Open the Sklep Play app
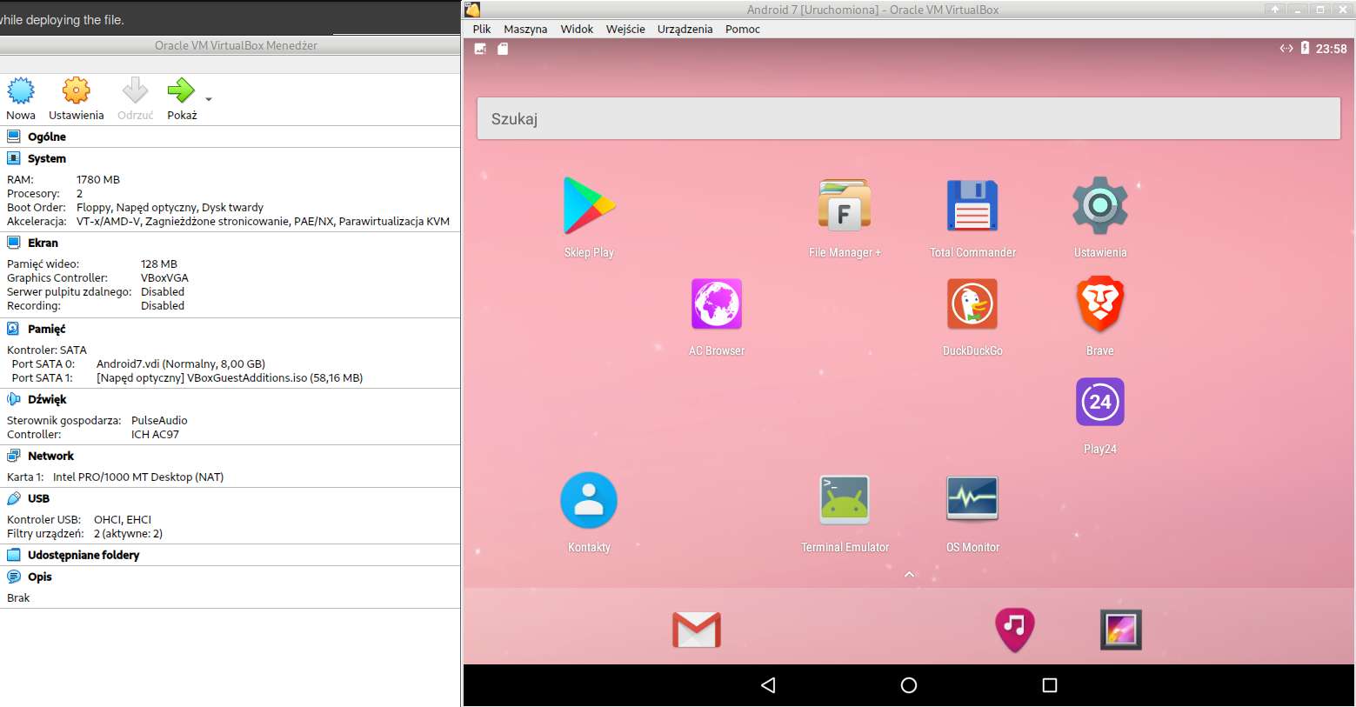This screenshot has width=1356, height=707. point(589,206)
